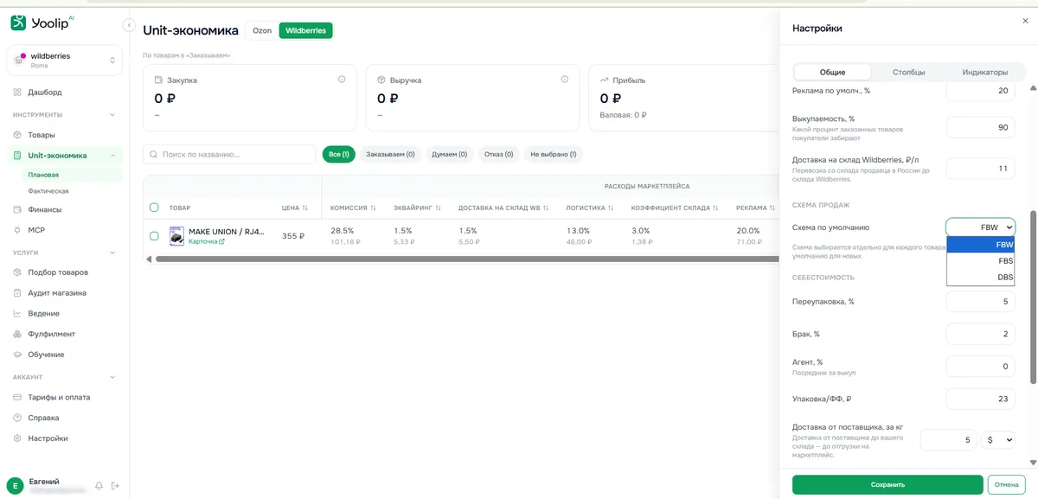Click the settings panel vertical scrollbar
The height and width of the screenshot is (499, 1038).
point(1032,297)
